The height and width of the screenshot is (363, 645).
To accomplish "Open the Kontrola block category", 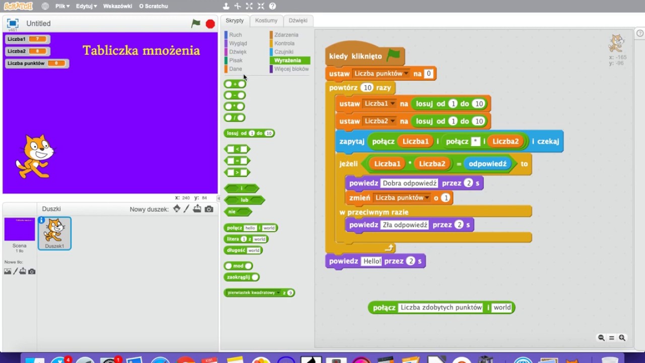I will click(x=284, y=43).
